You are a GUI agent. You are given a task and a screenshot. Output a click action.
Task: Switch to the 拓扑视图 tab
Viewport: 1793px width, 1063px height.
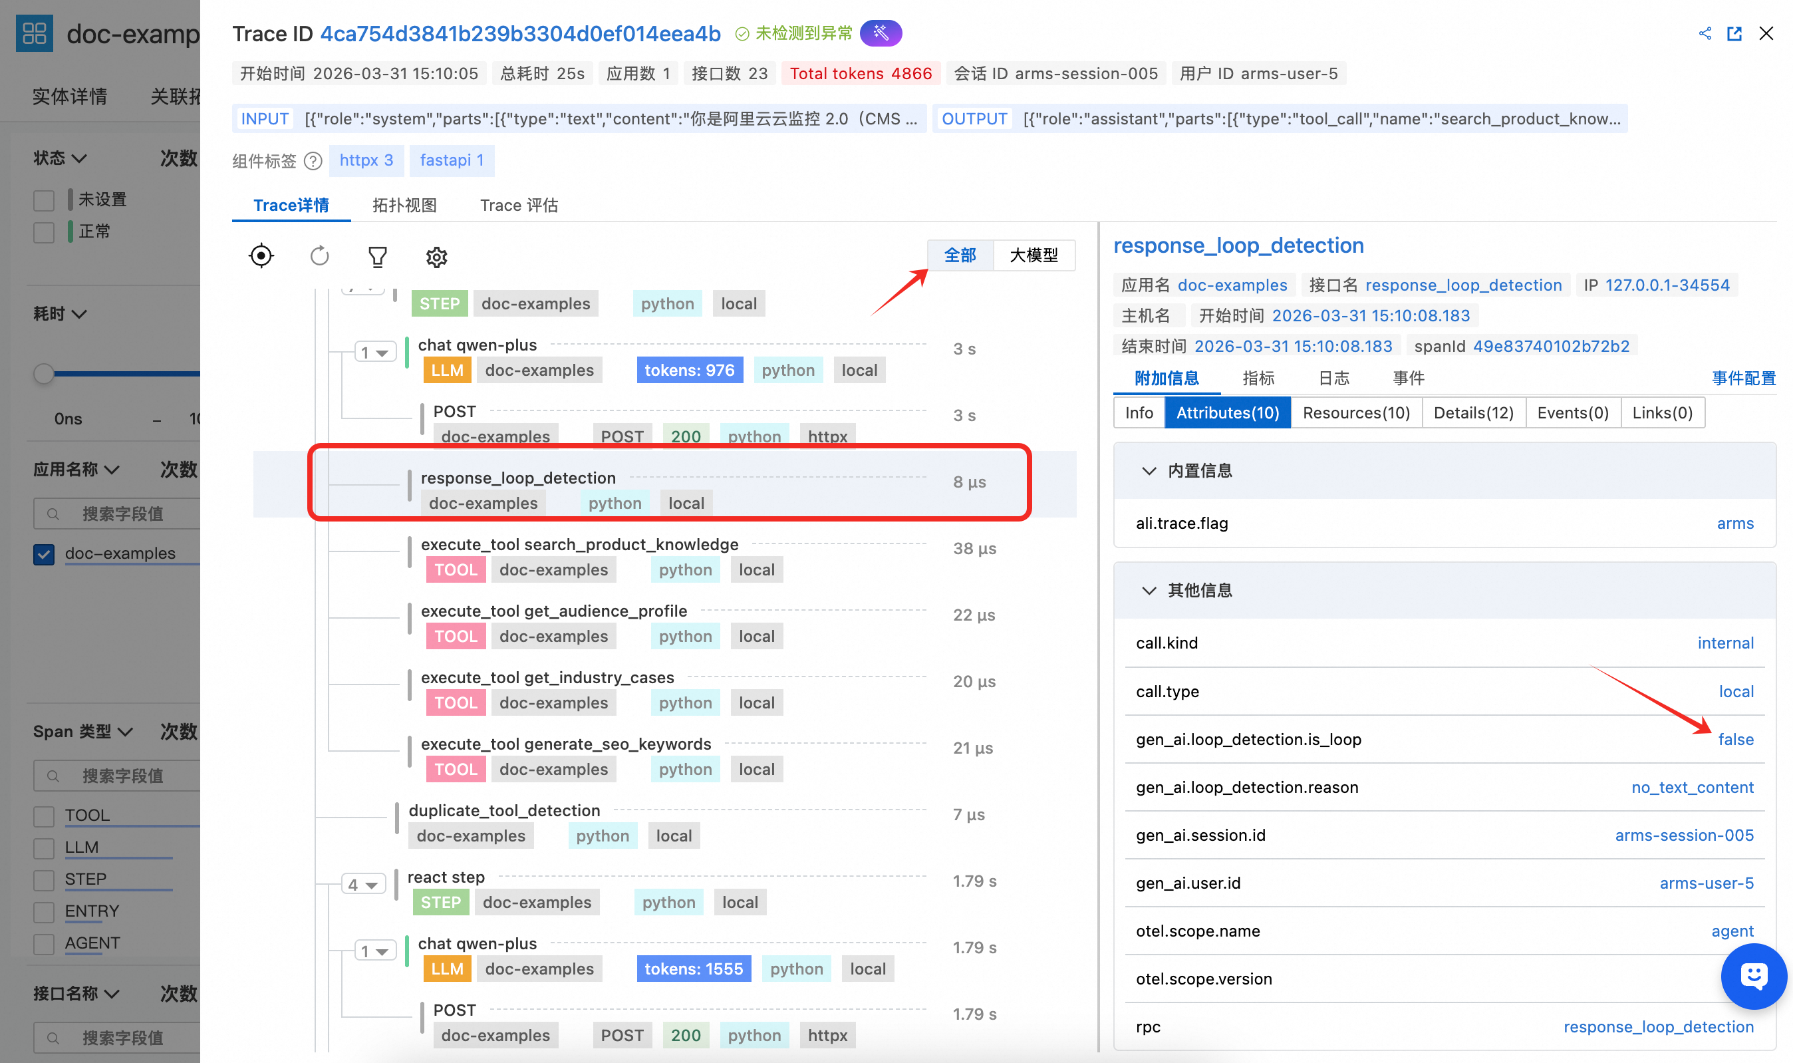coord(404,206)
